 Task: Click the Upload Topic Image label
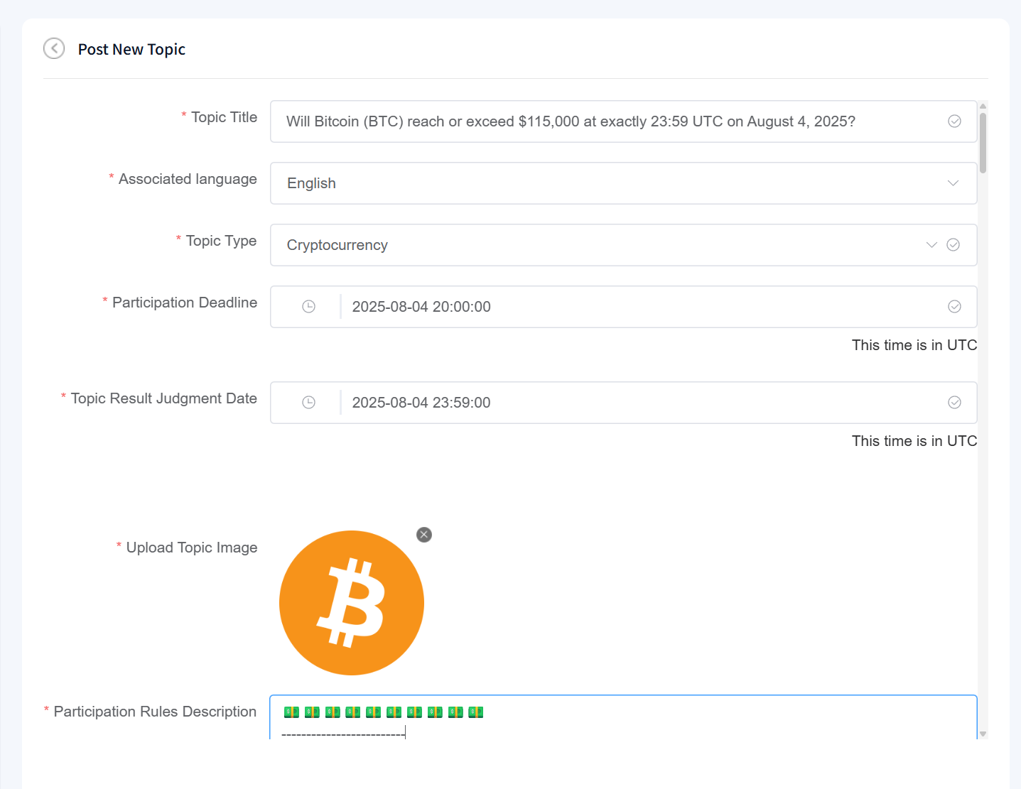[x=191, y=548]
